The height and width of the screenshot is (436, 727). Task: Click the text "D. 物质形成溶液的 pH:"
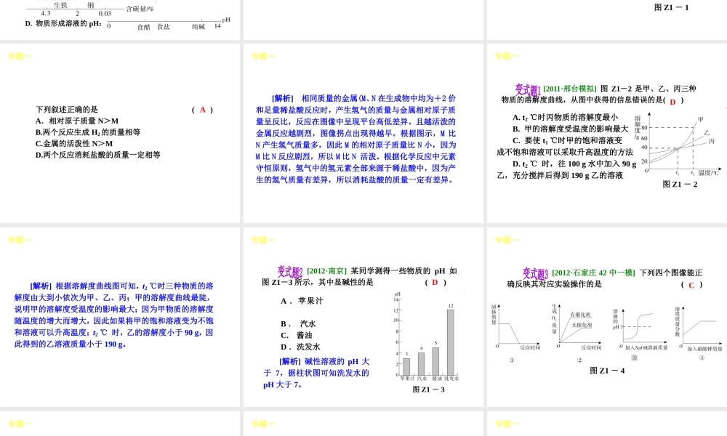pyautogui.click(x=63, y=23)
